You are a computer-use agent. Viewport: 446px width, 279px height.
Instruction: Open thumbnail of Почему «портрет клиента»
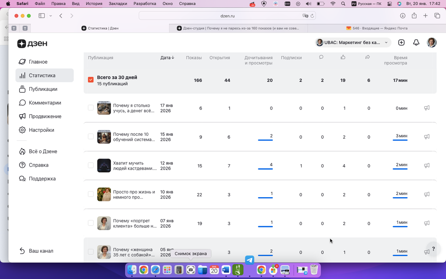coord(104,223)
